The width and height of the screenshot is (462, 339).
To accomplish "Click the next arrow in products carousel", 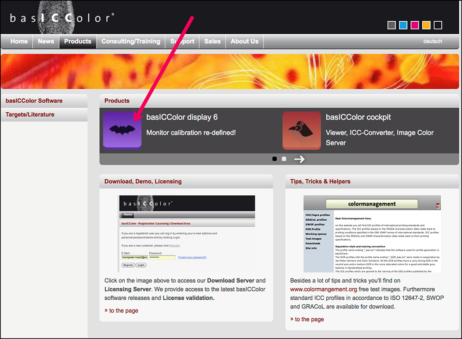I will click(x=299, y=159).
